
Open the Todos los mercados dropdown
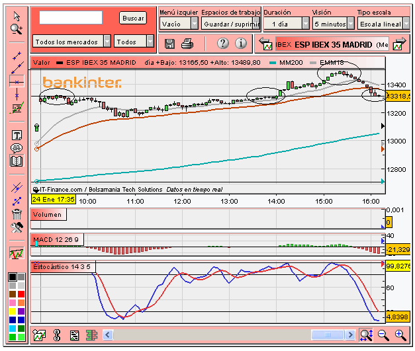coord(71,42)
